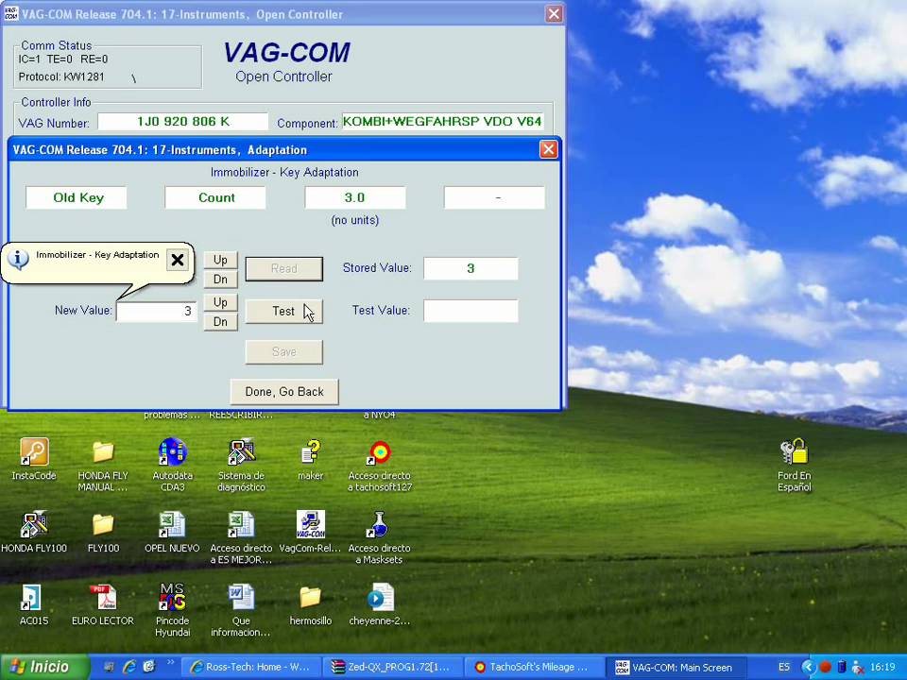Viewport: 907px width, 680px height.
Task: Close the Immobilizer Key Adaptation balloon tip
Action: (178, 261)
